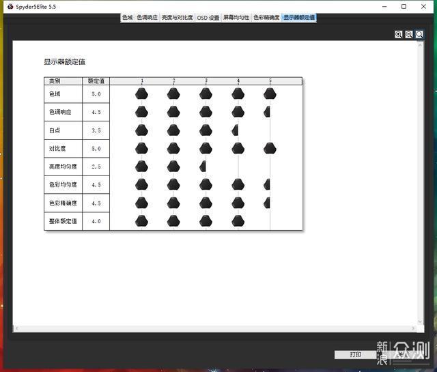Click the half rating marker in 色彩精确度 row
437x372 pixels.
267,203
